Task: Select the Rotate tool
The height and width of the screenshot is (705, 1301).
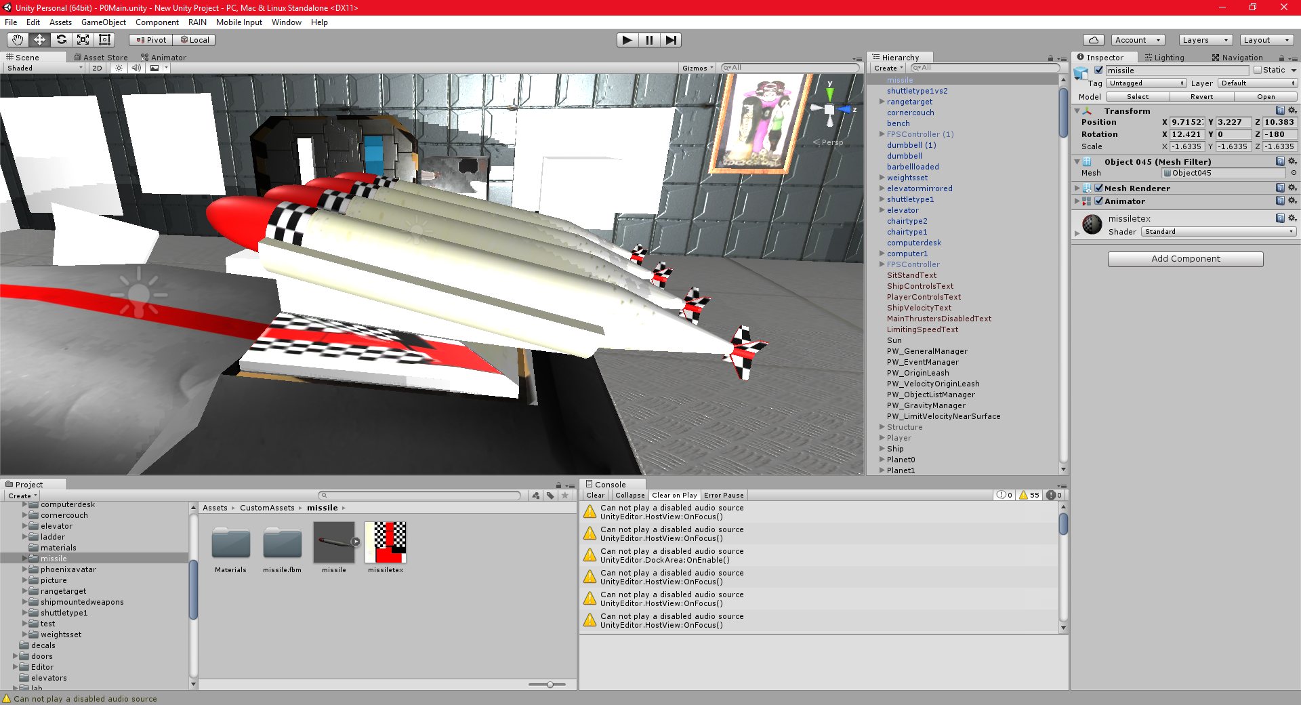Action: (x=61, y=40)
